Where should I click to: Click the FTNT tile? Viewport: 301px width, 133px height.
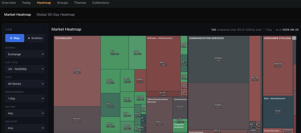pos(184,77)
